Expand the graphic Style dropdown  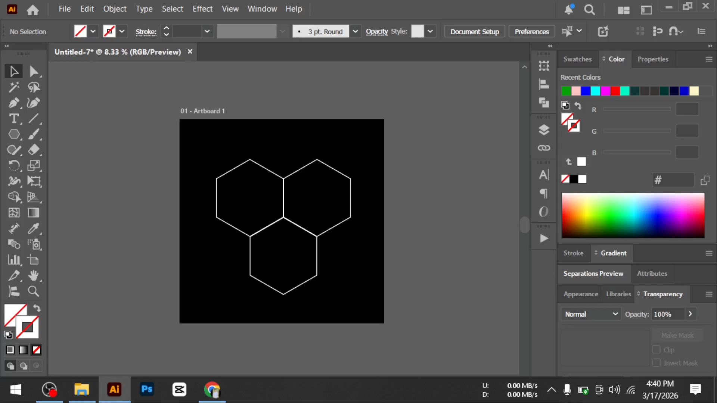pos(430,31)
